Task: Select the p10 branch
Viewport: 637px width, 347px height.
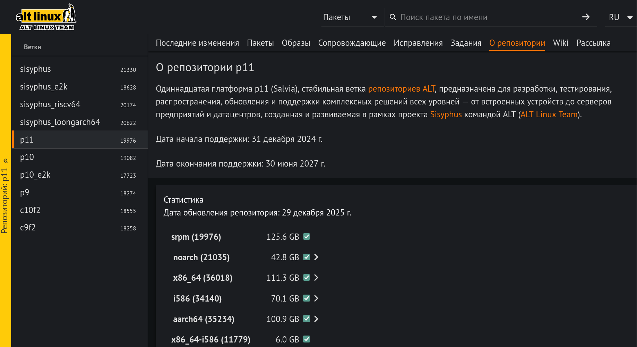Action: point(27,157)
